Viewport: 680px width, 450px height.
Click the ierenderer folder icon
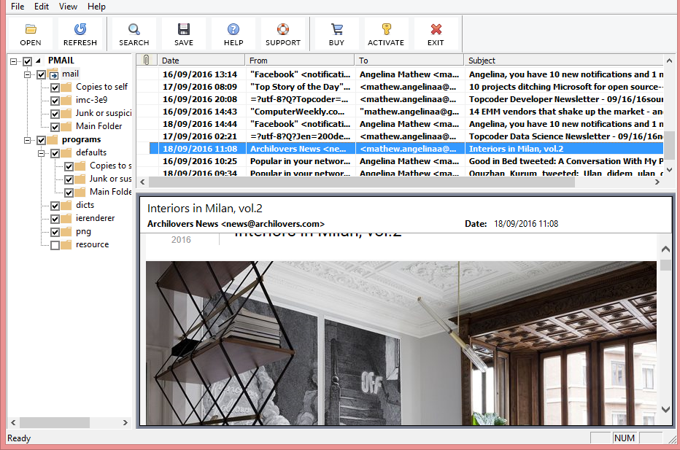click(x=66, y=219)
